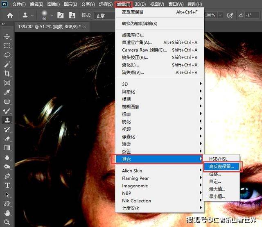The width and height of the screenshot is (262, 227).
Task: Choose HSB/HSL in submenu
Action: [x=221, y=159]
